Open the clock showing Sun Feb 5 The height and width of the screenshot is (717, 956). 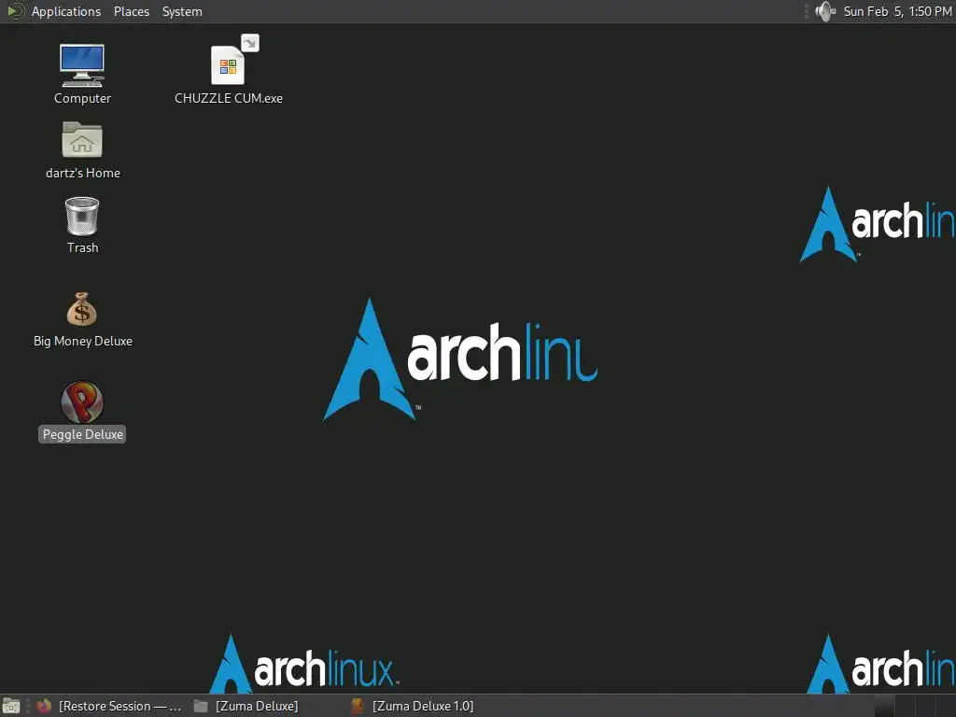897,11
